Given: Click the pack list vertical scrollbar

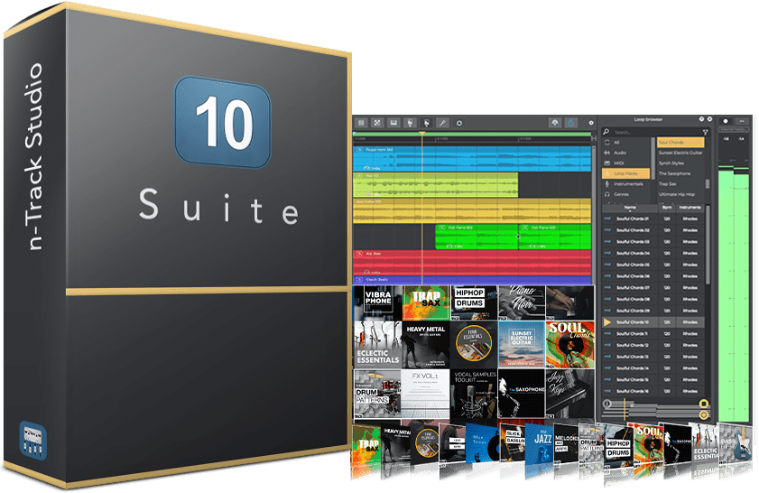Looking at the screenshot, I should 708,184.
